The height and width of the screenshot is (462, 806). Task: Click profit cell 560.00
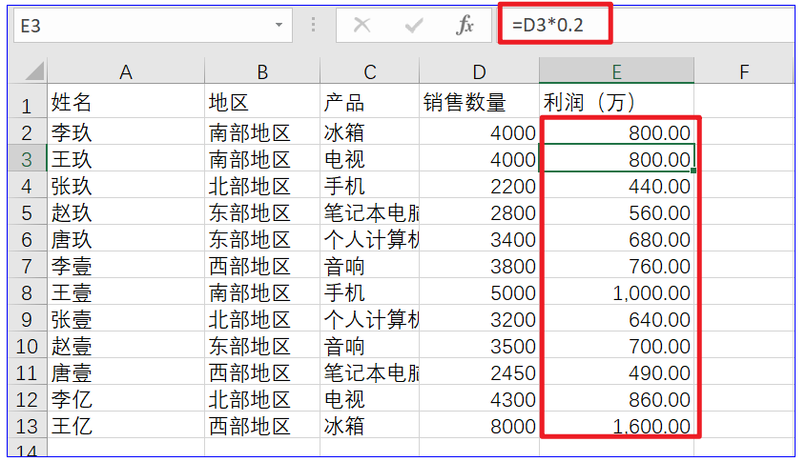coord(616,212)
